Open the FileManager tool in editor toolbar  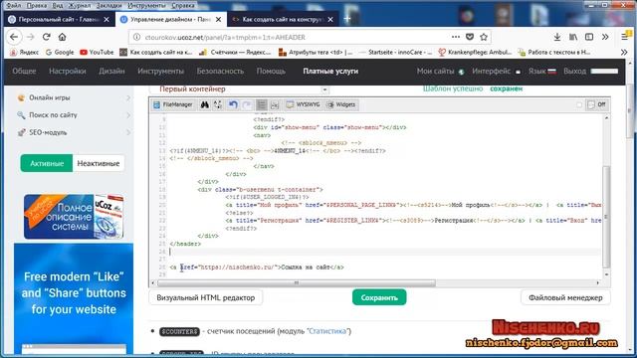click(x=173, y=104)
